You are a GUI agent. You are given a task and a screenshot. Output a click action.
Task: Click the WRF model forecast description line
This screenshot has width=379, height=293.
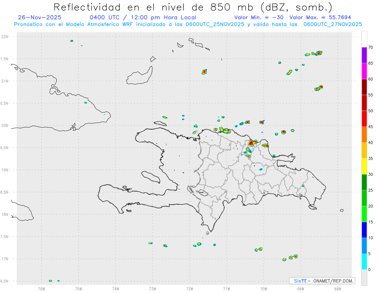tap(188, 24)
